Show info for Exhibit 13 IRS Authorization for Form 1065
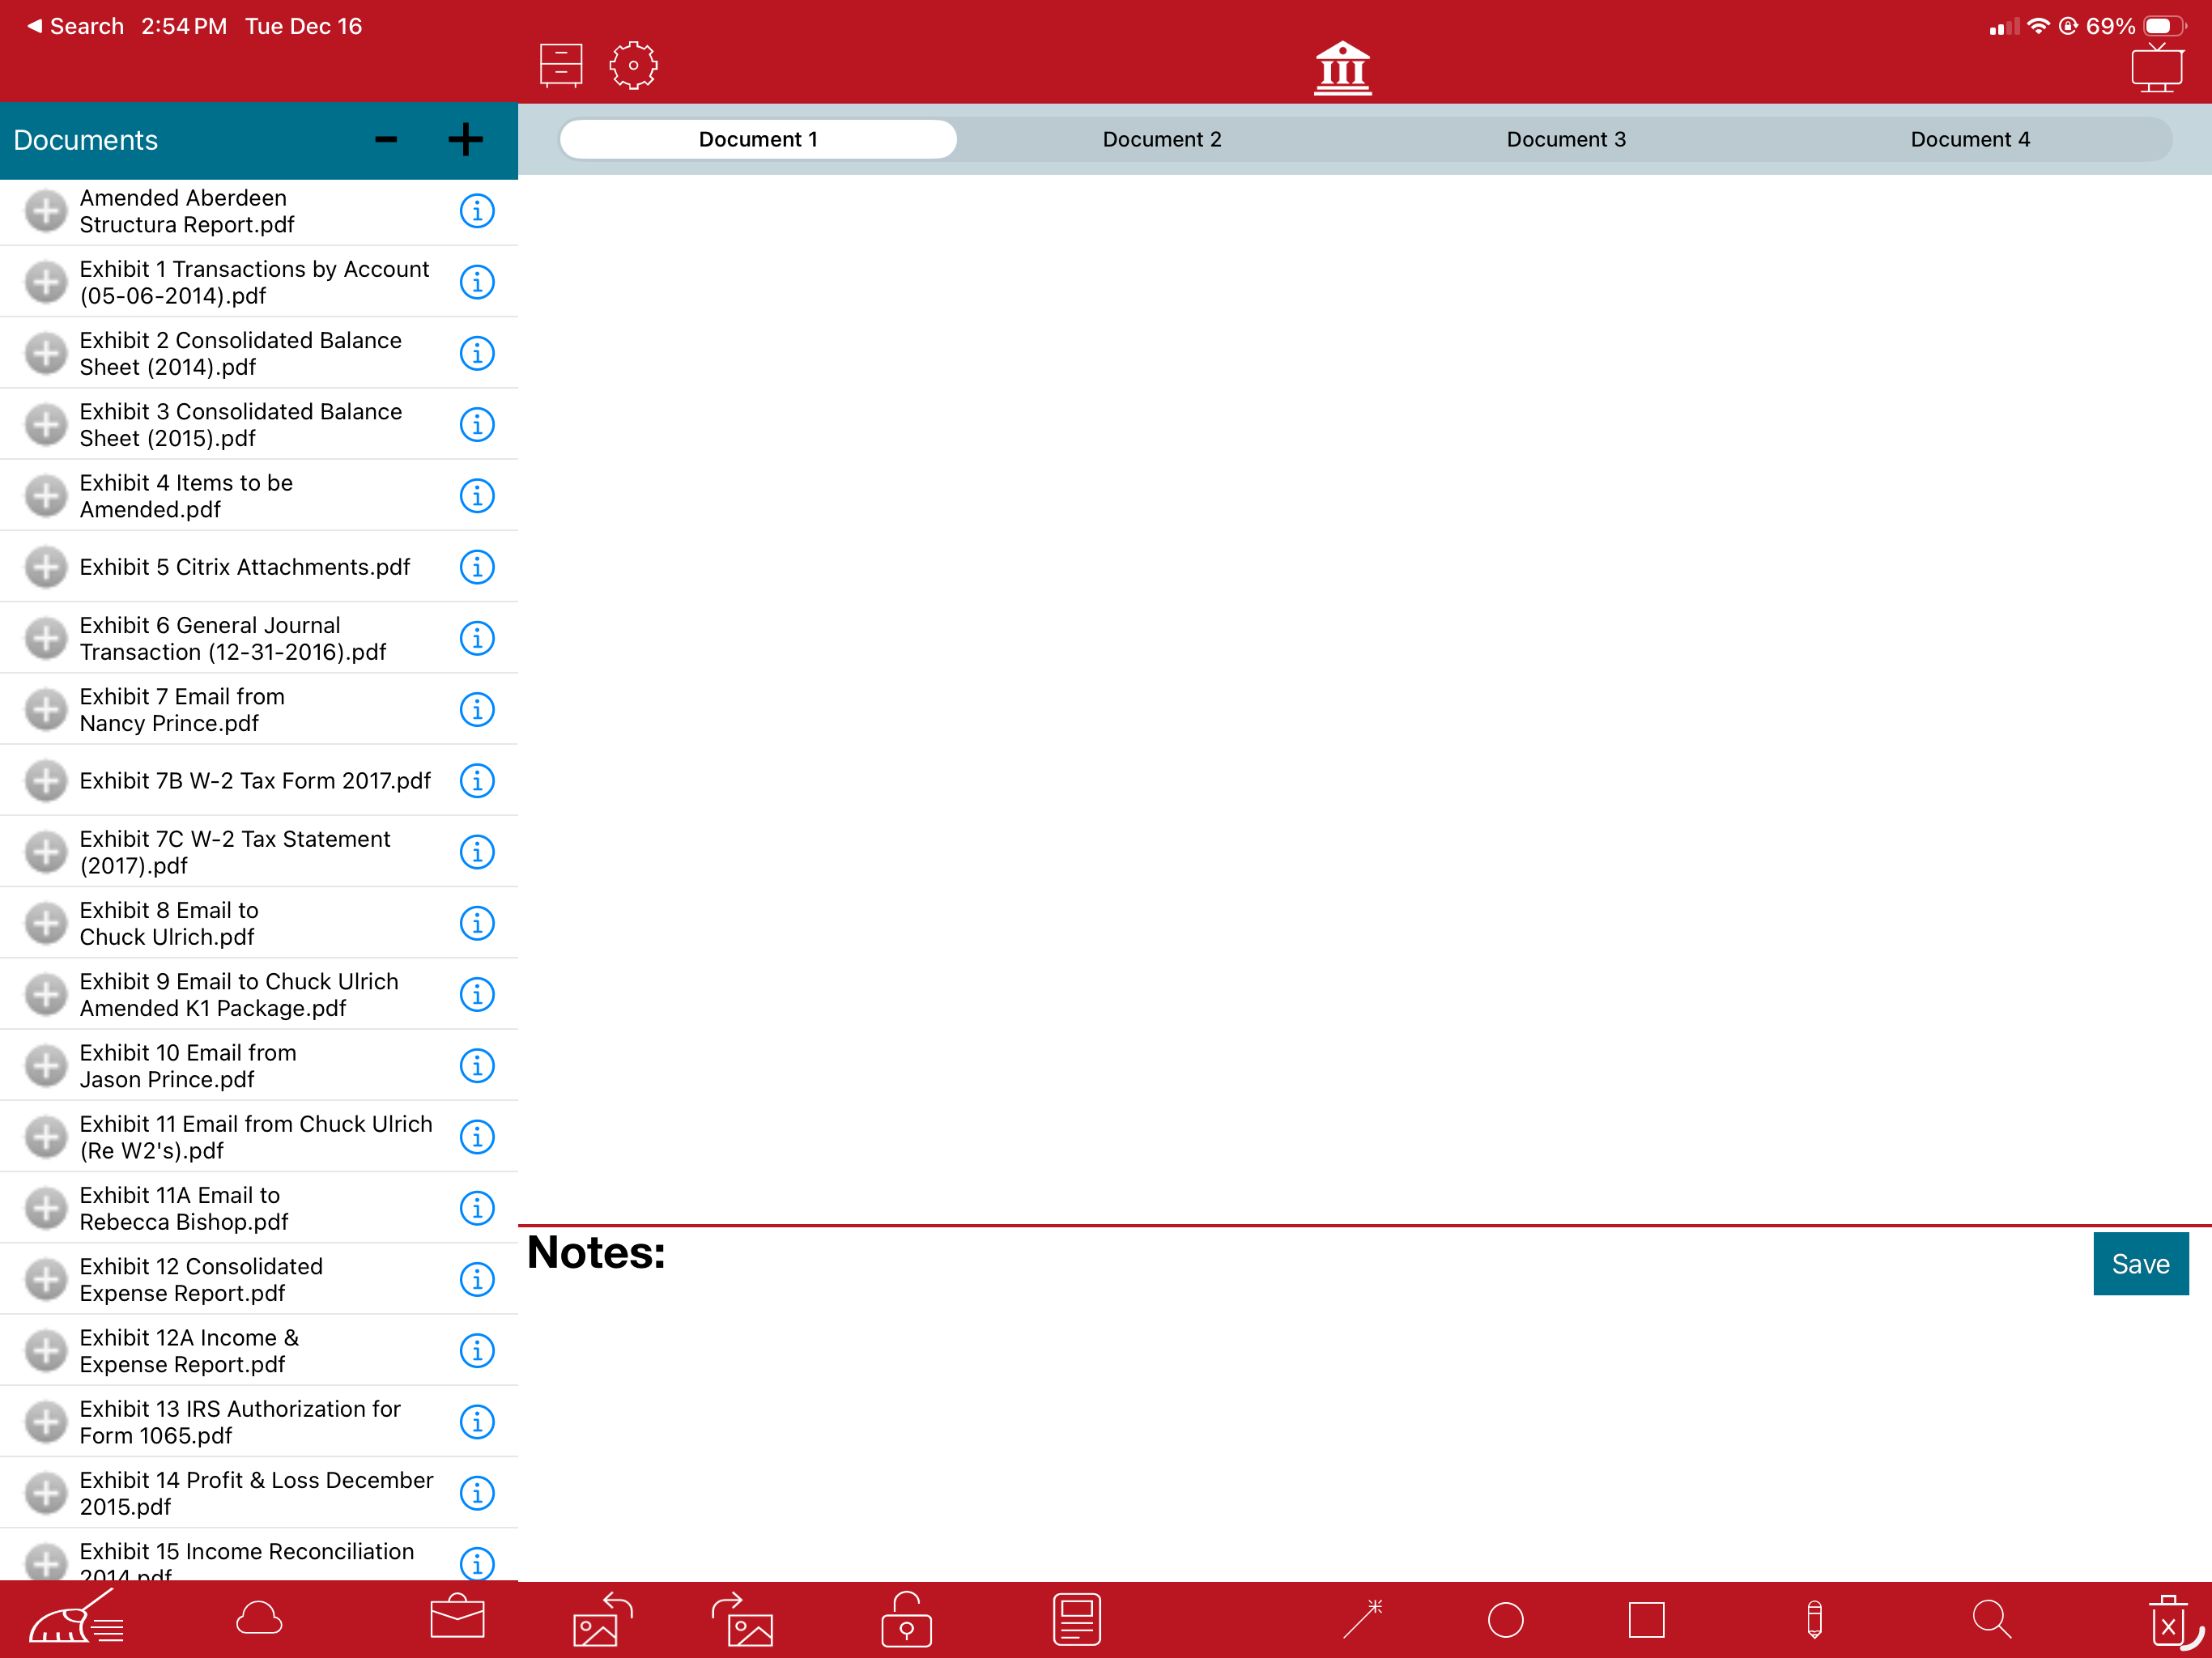 pyautogui.click(x=477, y=1422)
